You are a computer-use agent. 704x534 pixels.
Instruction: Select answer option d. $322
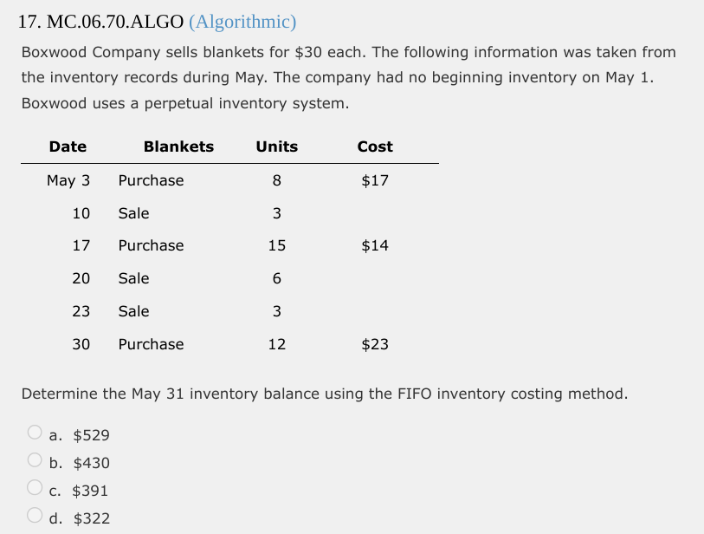(35, 516)
